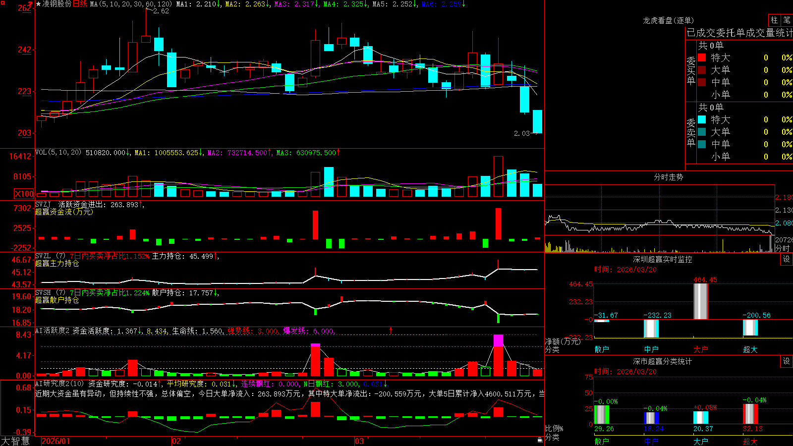Click the -31.67 散户 bar in real-time monitor

click(602, 321)
